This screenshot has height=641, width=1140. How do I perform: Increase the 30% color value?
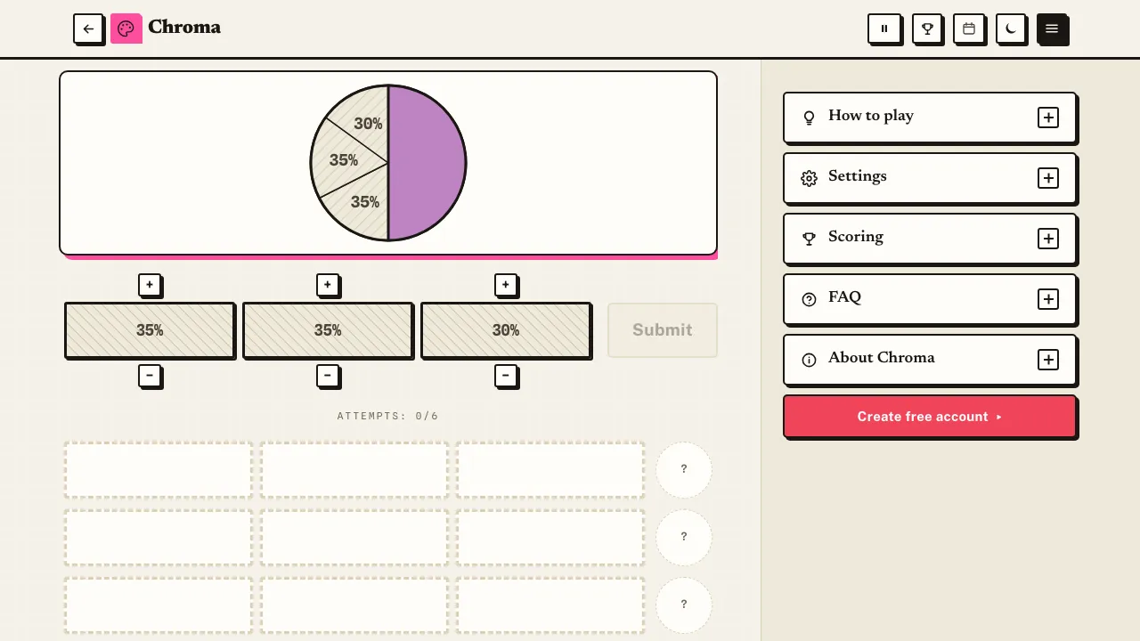point(506,285)
